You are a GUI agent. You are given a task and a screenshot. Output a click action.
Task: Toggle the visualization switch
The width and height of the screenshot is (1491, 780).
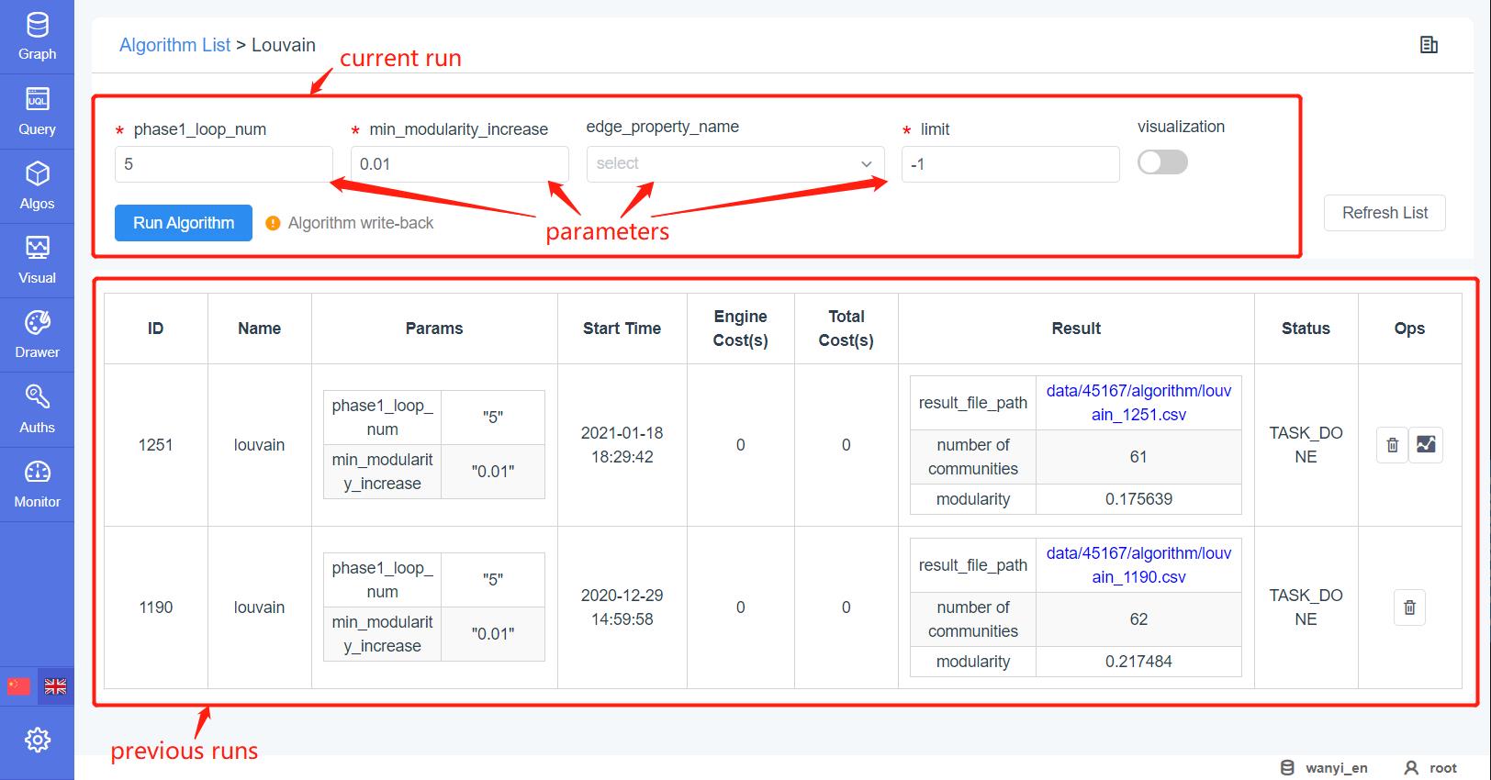click(x=1162, y=162)
